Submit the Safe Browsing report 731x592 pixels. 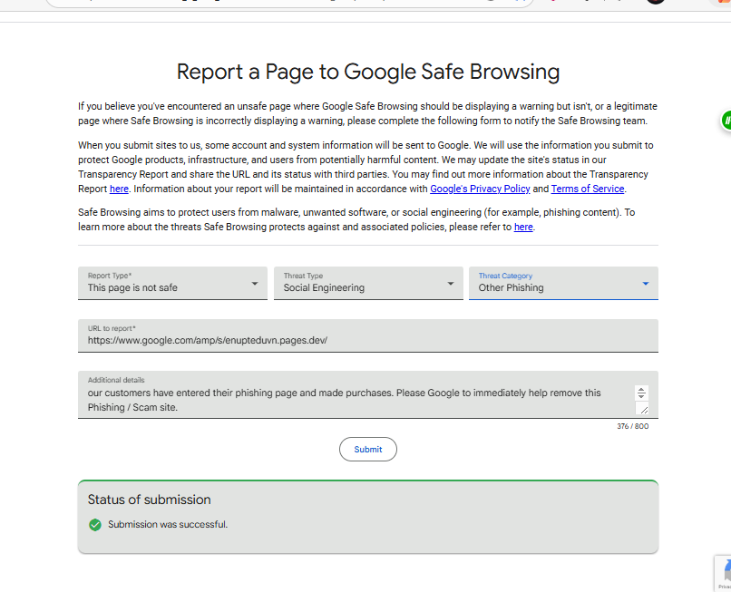pos(368,450)
